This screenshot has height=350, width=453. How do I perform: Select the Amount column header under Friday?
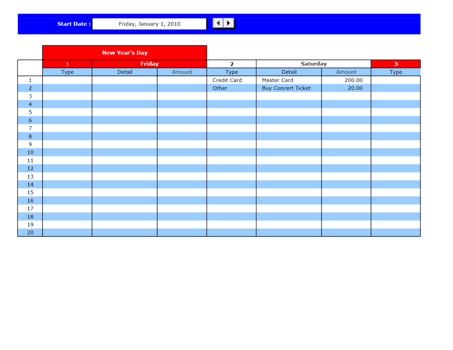[182, 72]
